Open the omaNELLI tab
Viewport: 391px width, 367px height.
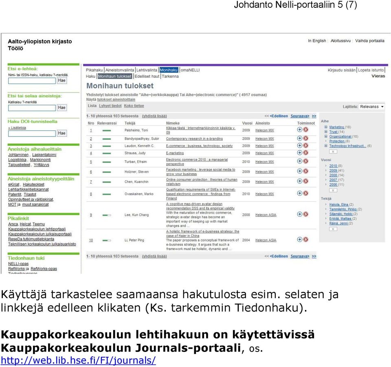190,70
